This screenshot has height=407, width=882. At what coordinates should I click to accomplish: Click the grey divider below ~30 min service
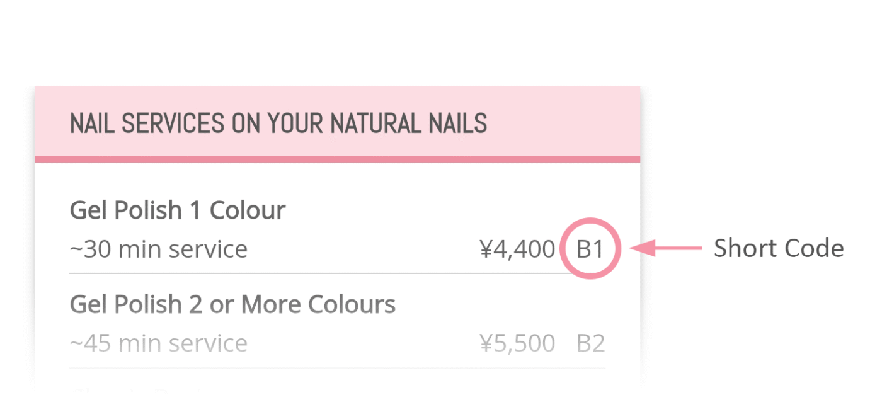[337, 273]
